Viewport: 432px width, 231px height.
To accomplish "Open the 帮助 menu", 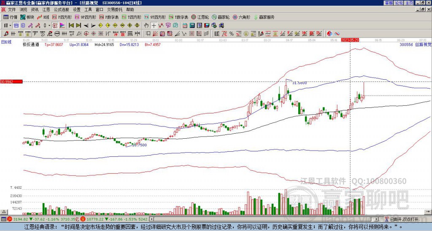I will (130, 10).
